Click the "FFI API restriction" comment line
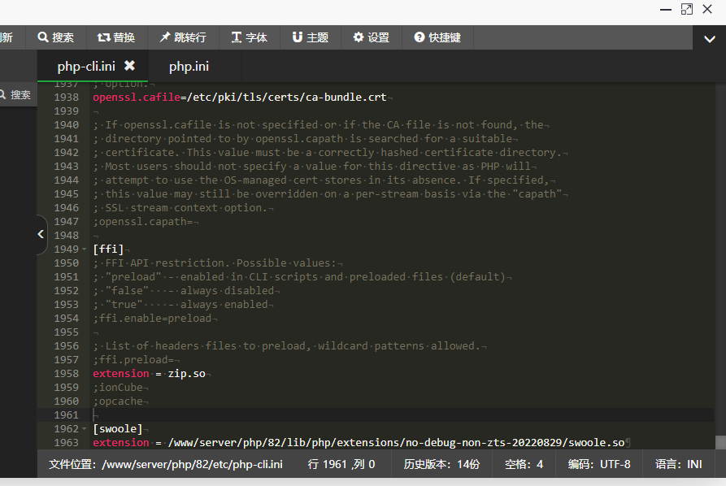 pyautogui.click(x=215, y=263)
